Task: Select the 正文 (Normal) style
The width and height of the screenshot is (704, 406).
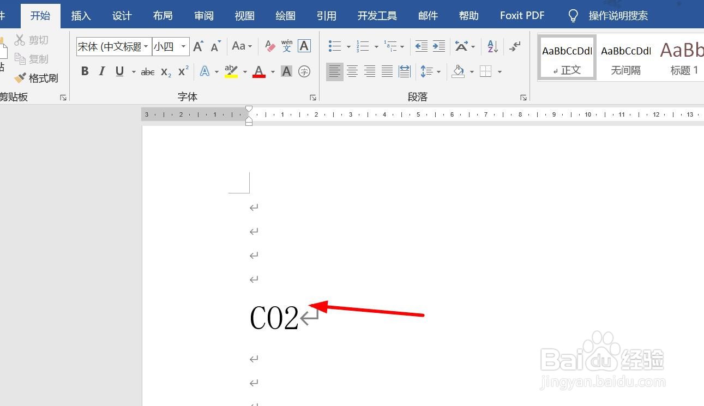Action: click(x=567, y=57)
